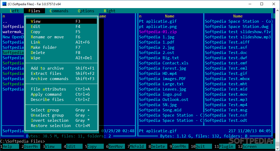Select Rename or move menu entry

coord(61,37)
